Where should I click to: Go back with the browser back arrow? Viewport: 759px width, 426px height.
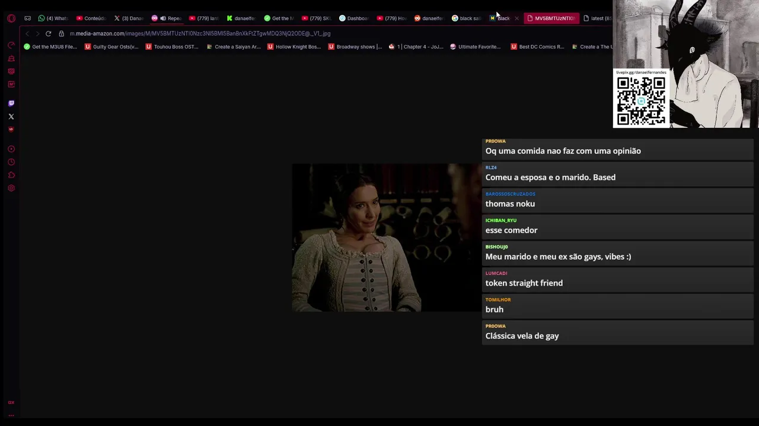[x=27, y=34]
